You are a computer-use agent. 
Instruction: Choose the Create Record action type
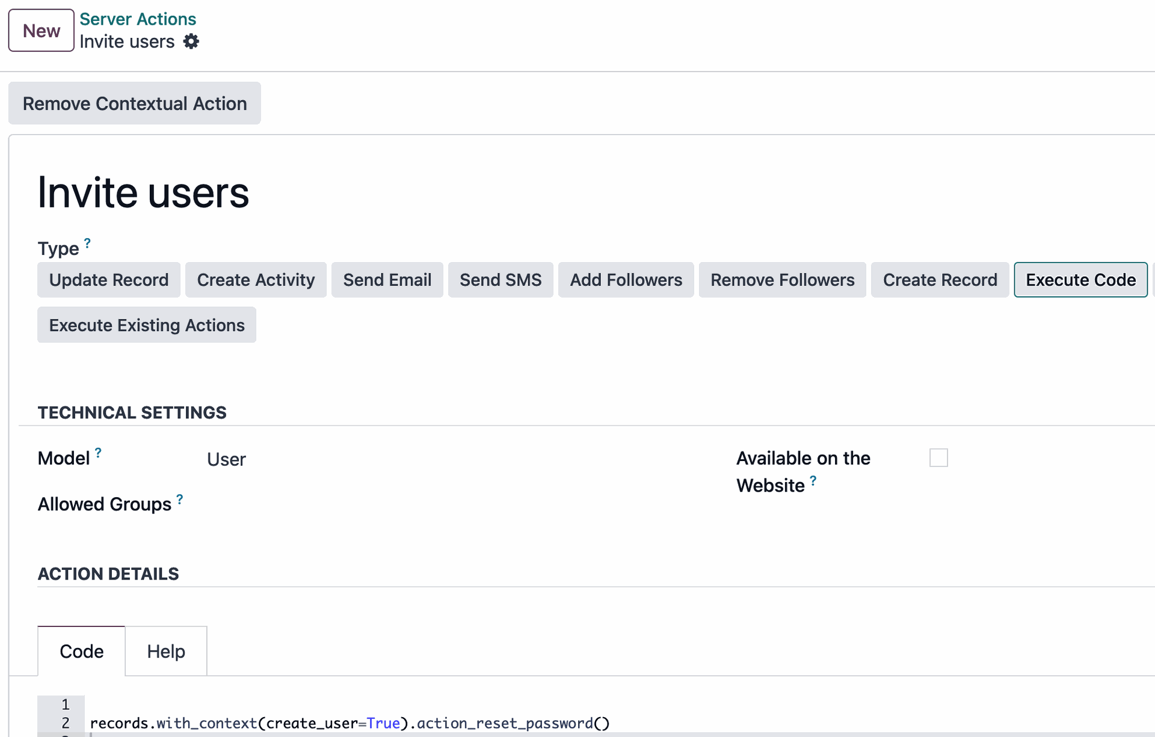pyautogui.click(x=940, y=280)
